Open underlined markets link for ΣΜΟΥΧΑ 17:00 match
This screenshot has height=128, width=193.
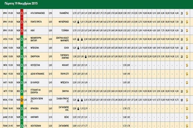click(182, 91)
